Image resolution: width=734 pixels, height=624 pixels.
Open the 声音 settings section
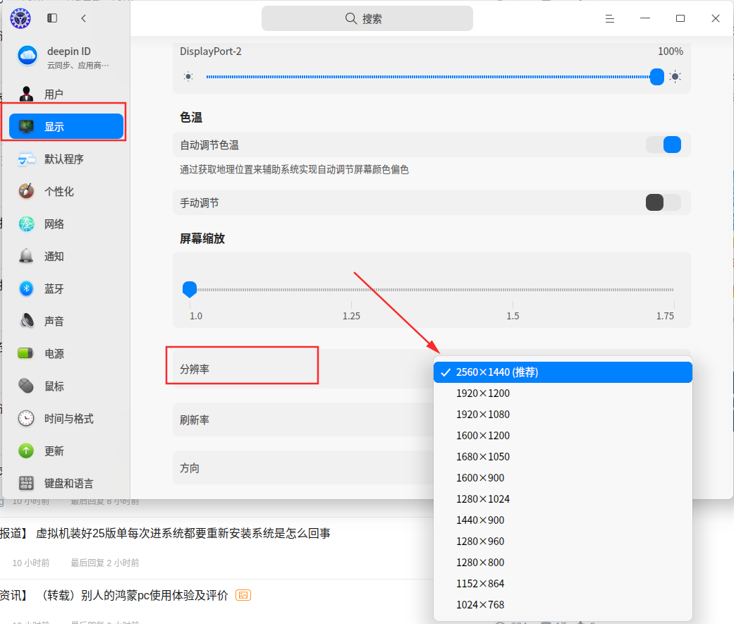coord(66,321)
